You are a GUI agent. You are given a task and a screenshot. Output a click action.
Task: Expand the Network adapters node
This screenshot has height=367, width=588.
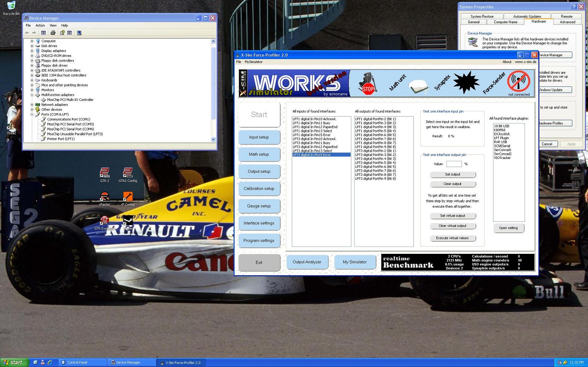(32, 105)
